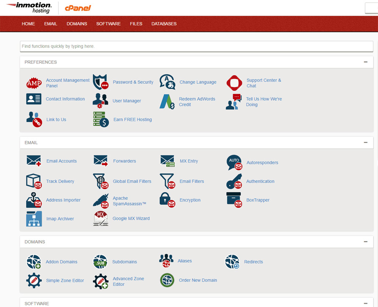The image size is (378, 307).
Task: Open the Databases menu in navigation bar
Action: click(x=164, y=24)
